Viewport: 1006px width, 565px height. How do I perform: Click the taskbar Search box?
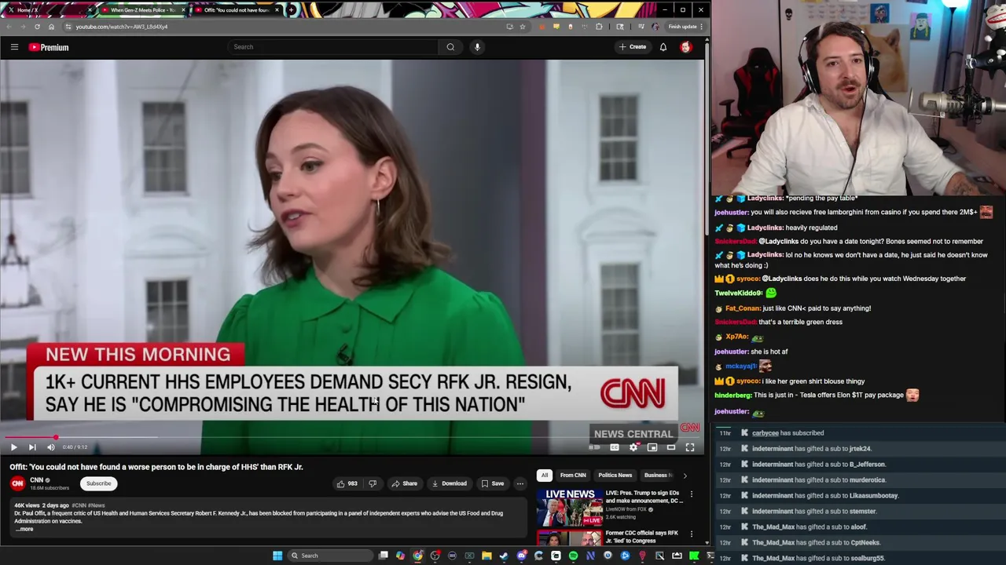tap(329, 556)
